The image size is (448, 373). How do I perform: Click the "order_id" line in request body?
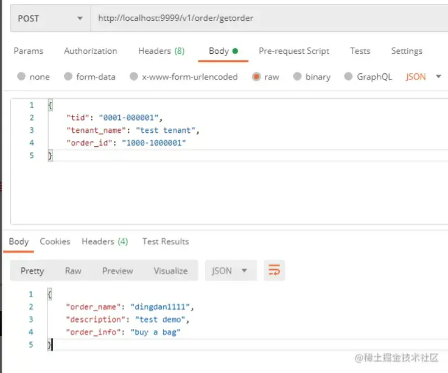click(126, 143)
